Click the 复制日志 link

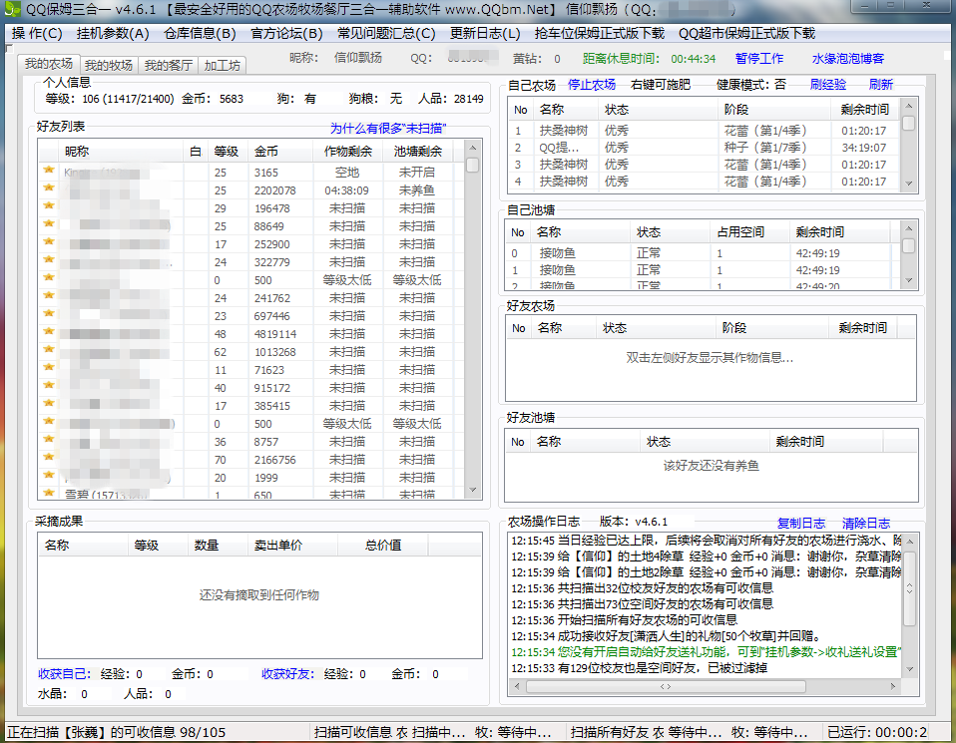[800, 523]
